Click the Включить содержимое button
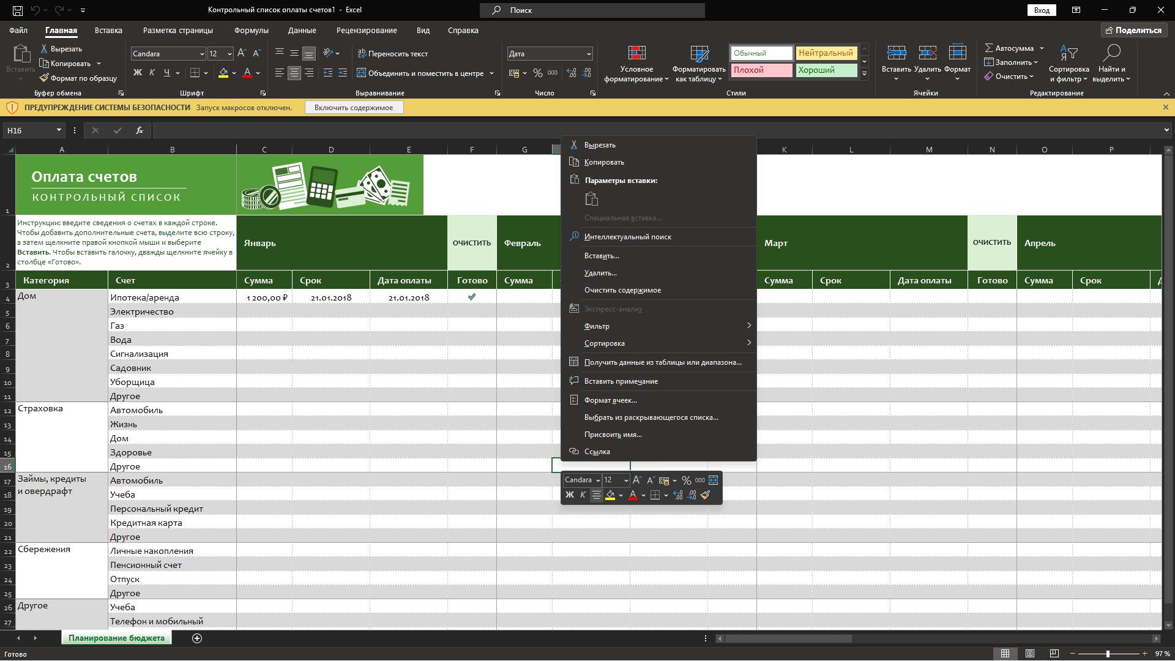Image resolution: width=1175 pixels, height=661 pixels. tap(354, 108)
